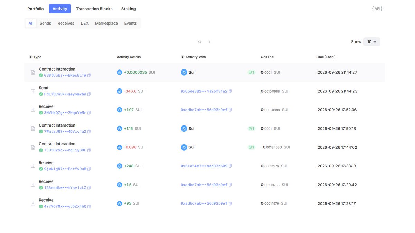Click the Activity Details column header
415x233 pixels.
coord(129,57)
